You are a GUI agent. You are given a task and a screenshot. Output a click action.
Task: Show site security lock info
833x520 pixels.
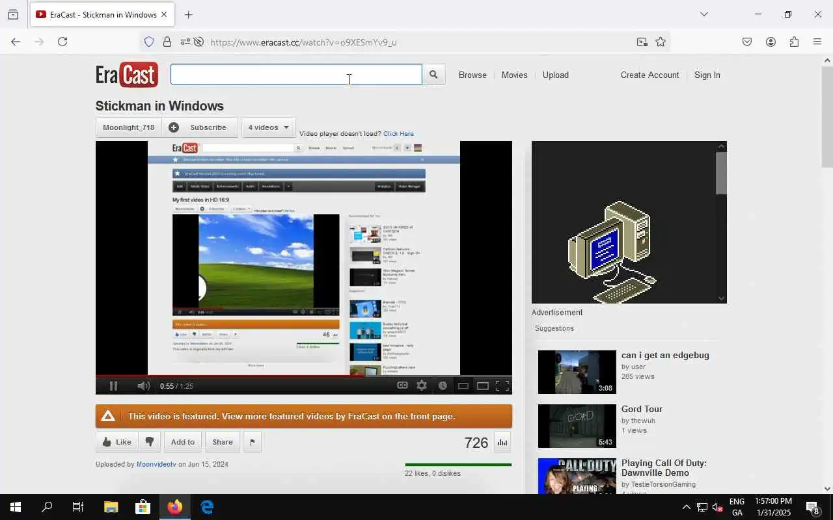(x=167, y=42)
